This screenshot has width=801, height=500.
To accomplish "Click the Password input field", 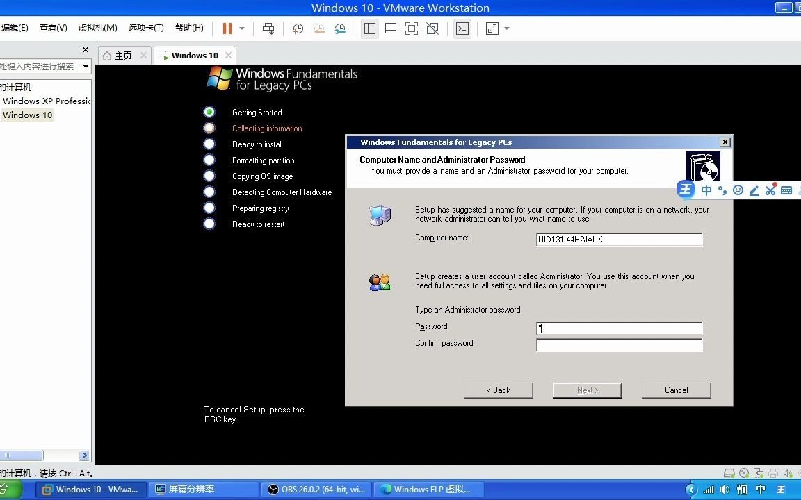I will point(619,328).
